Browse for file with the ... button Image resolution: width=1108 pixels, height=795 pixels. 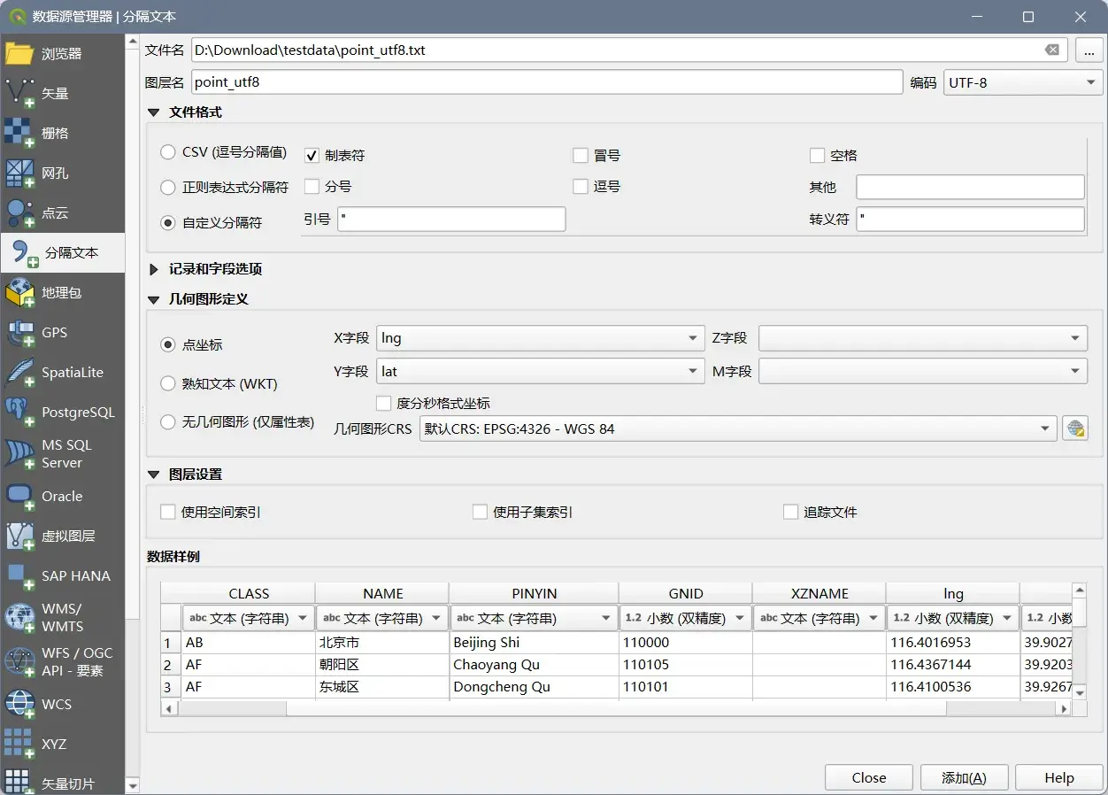[x=1089, y=50]
